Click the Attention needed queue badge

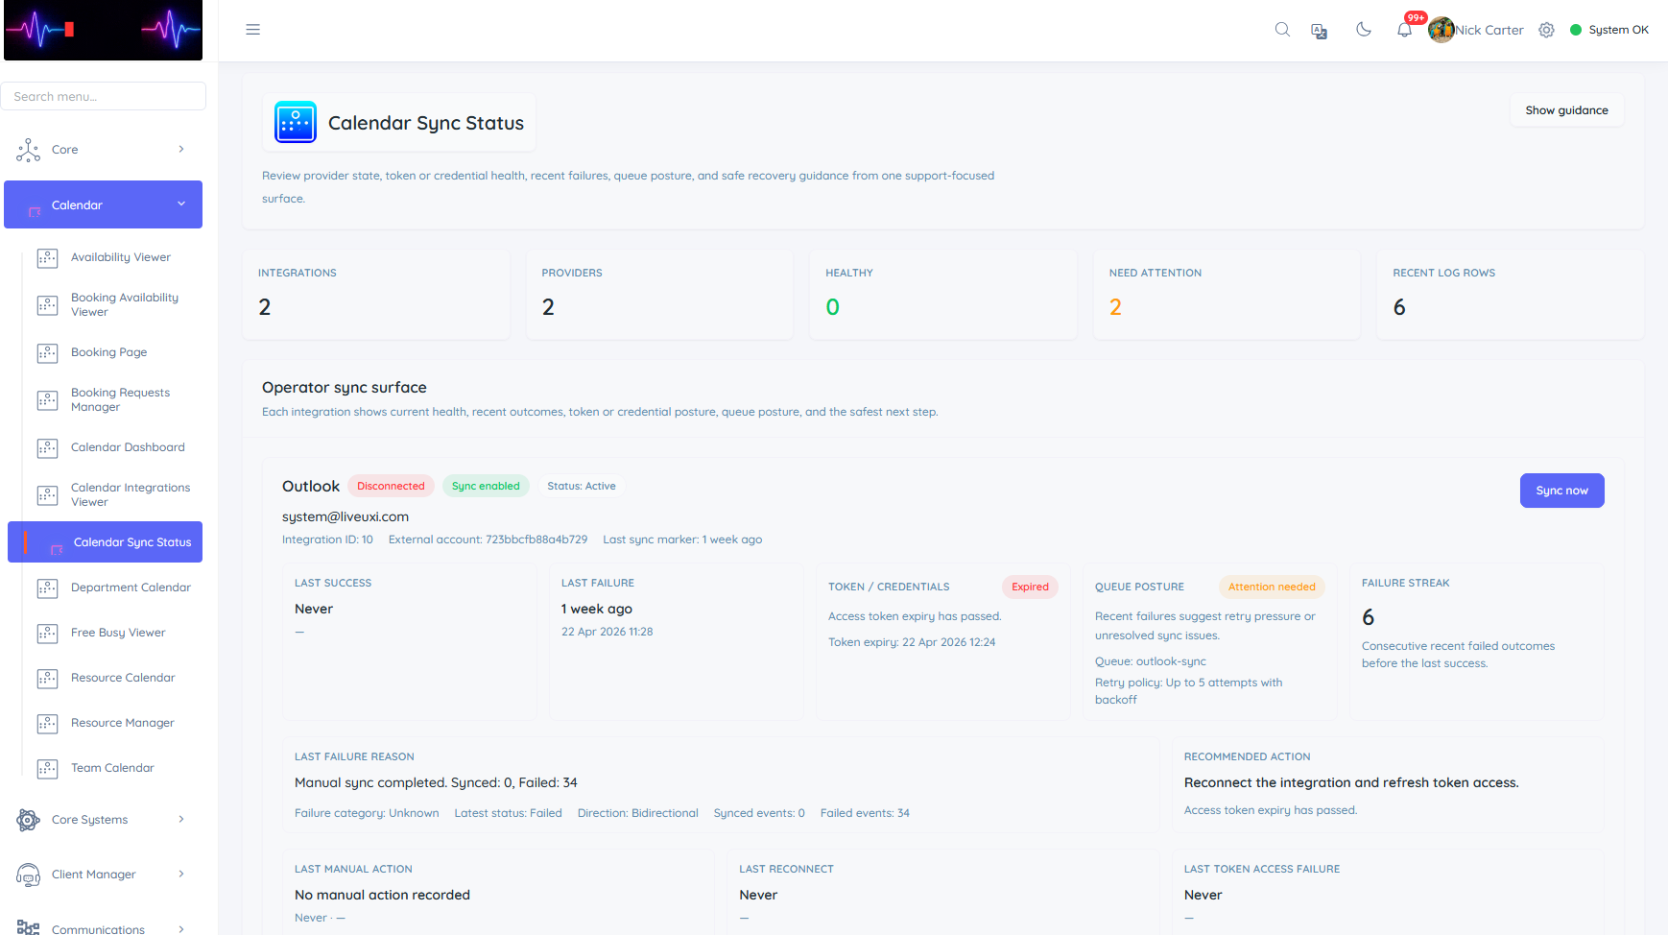(1272, 587)
